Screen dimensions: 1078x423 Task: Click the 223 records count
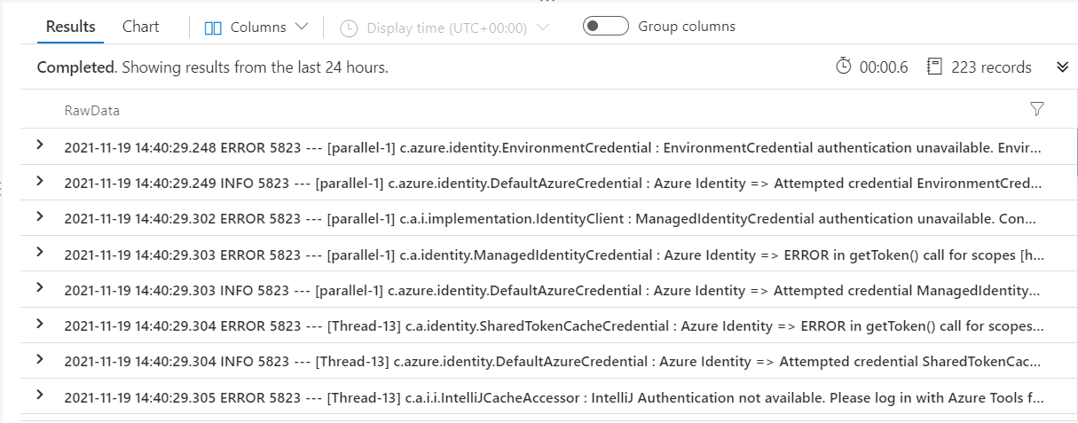point(991,67)
